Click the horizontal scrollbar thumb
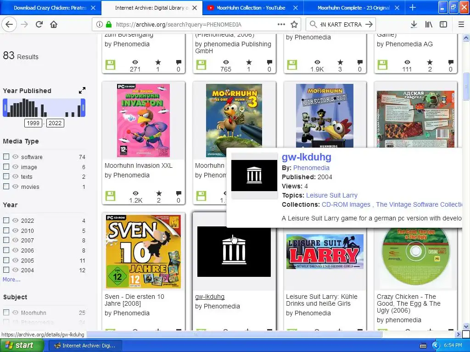The height and width of the screenshot is (352, 470). click(235, 334)
